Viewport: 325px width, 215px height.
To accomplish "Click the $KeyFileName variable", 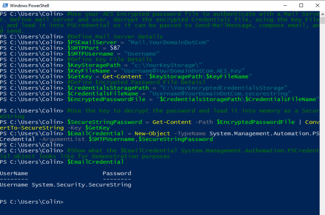I will click(x=89, y=71).
